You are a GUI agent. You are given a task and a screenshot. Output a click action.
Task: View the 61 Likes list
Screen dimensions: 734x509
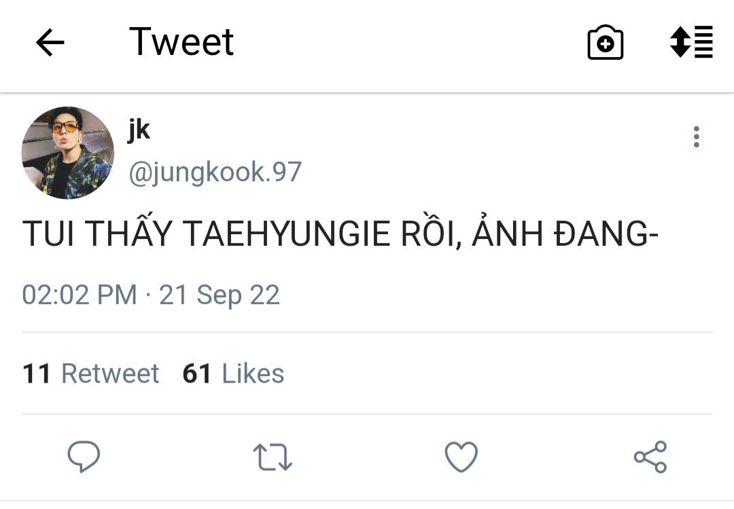pos(233,374)
